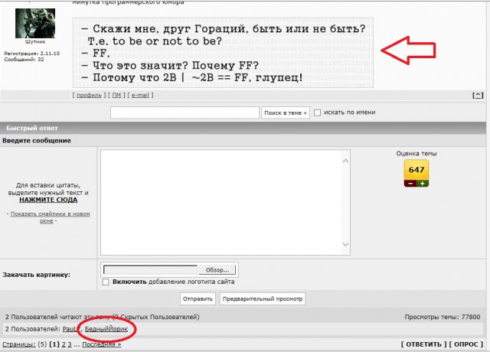Image resolution: width=490 pixels, height=352 pixels.
Task: Open the Paul user link
Action: point(70,329)
